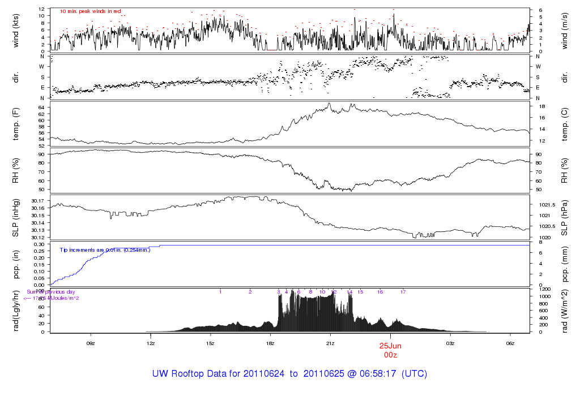Click the red '25Jun 00z' date marker
The width and height of the screenshot is (580, 396).
pyautogui.click(x=390, y=350)
